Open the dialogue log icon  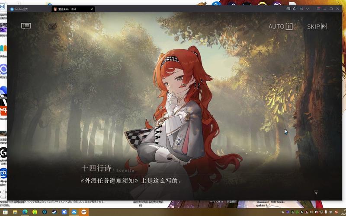[x=26, y=26]
